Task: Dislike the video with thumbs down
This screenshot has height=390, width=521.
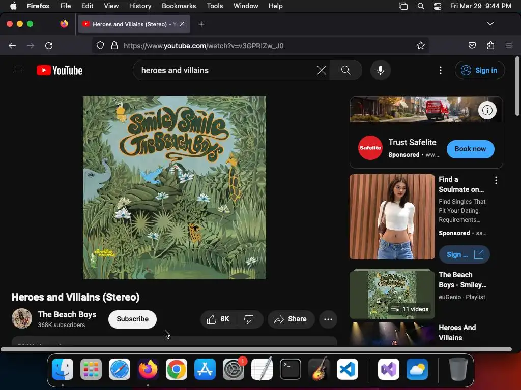Action: 249,319
